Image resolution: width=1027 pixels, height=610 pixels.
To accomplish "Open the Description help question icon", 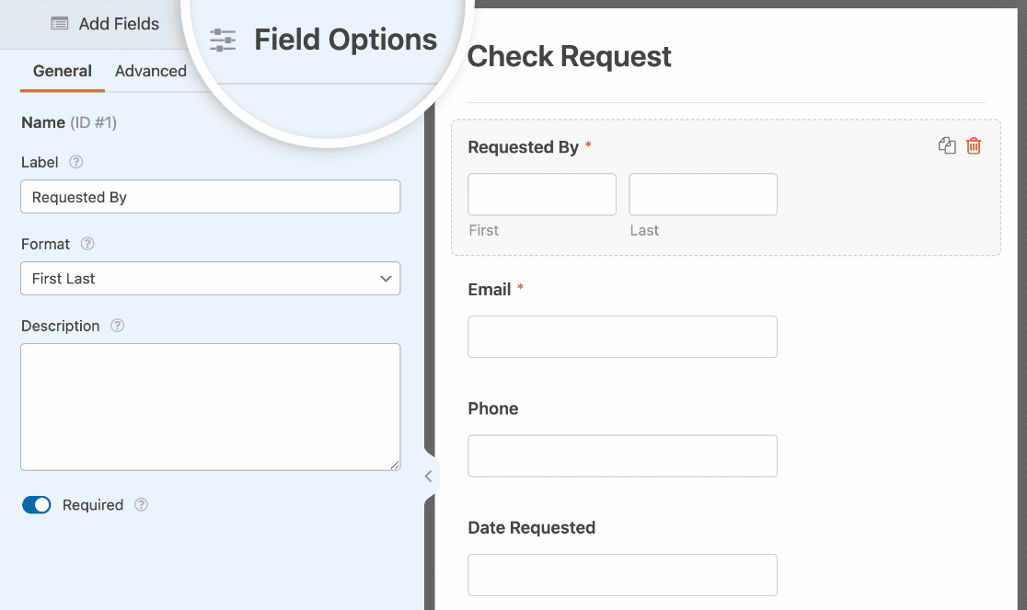I will tap(117, 326).
